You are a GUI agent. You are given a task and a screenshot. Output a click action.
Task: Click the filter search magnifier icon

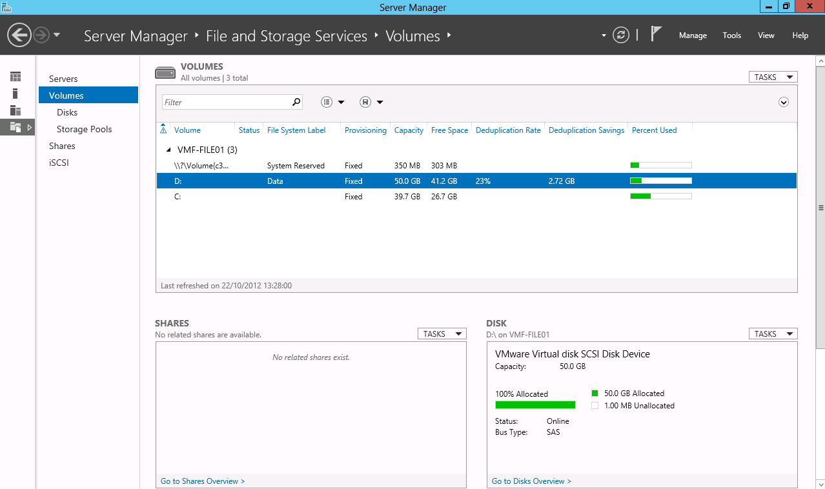click(x=296, y=102)
